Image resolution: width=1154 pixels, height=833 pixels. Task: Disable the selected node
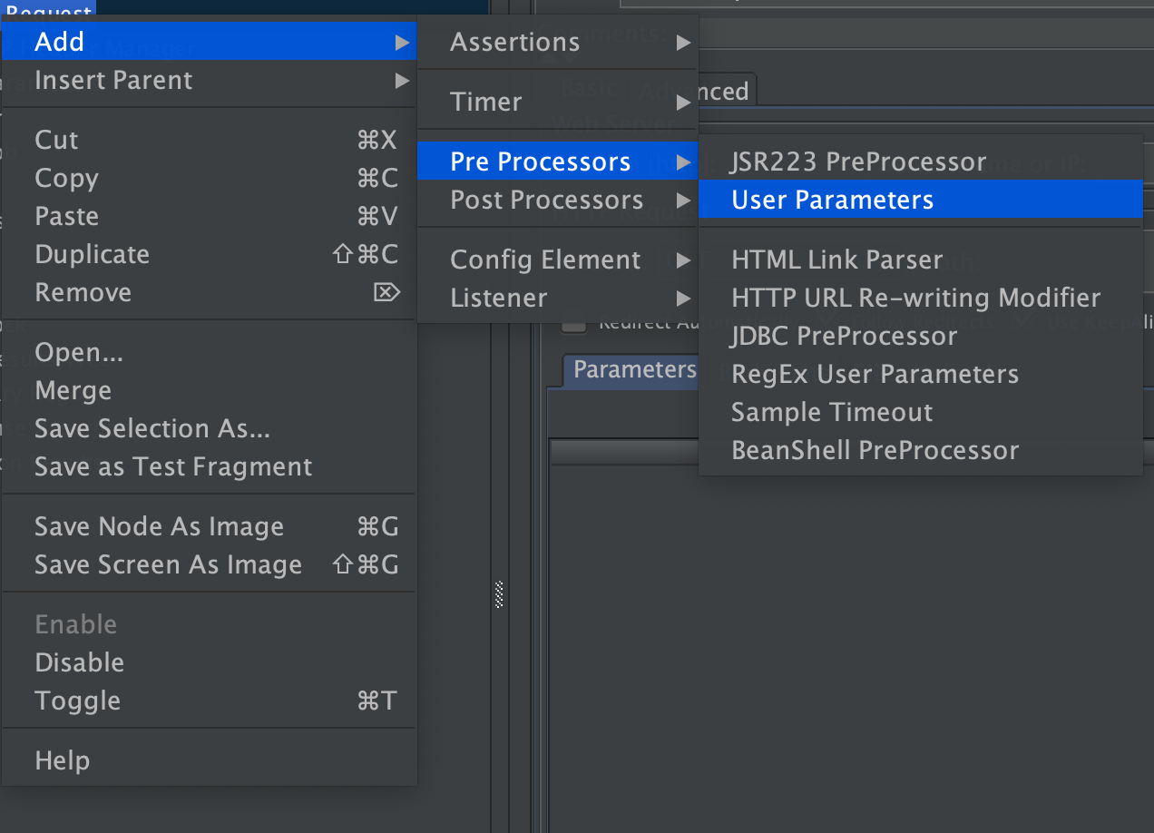tap(79, 662)
